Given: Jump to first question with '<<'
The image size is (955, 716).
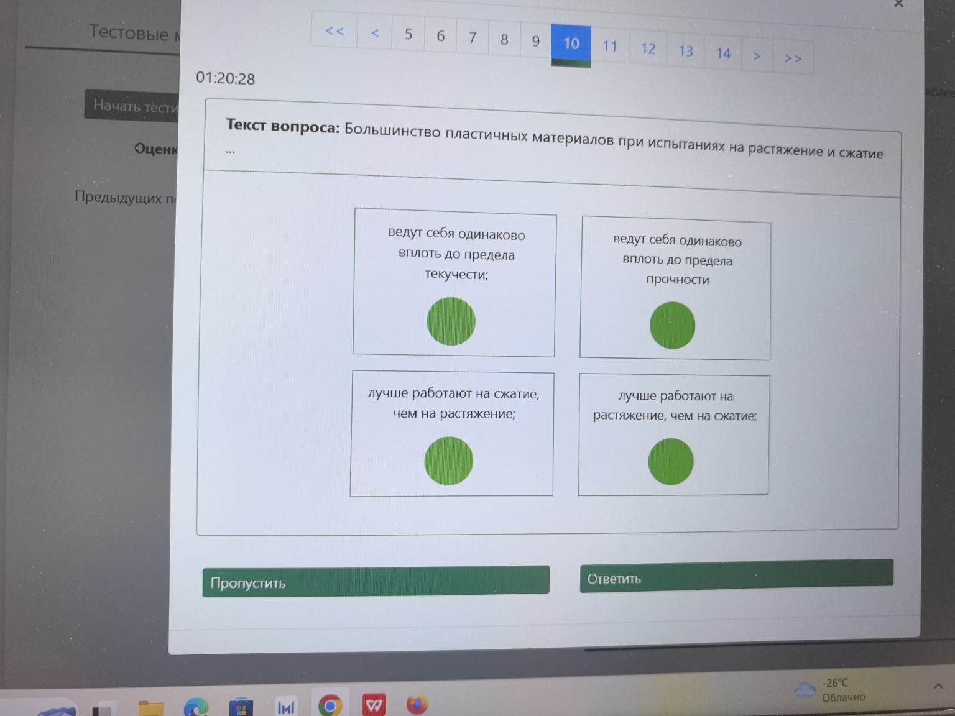Looking at the screenshot, I should (x=334, y=31).
